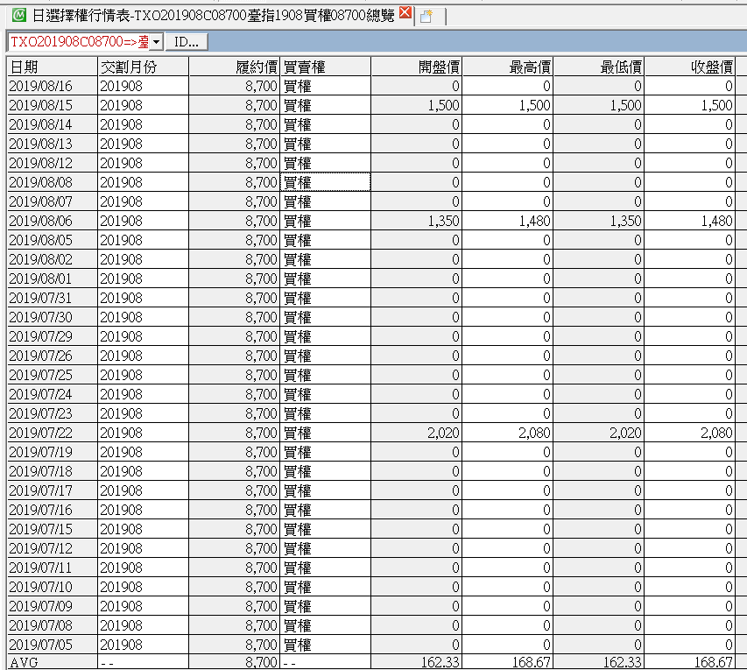Select the 2019/07/10 date cell
The image size is (747, 670).
click(x=52, y=587)
